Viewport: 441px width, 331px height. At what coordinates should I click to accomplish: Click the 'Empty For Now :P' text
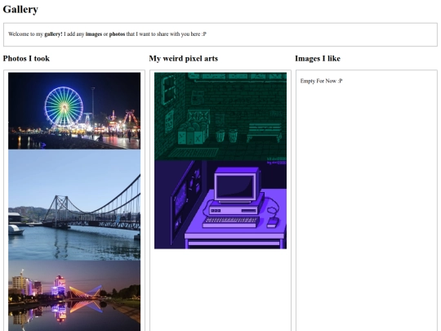(321, 81)
